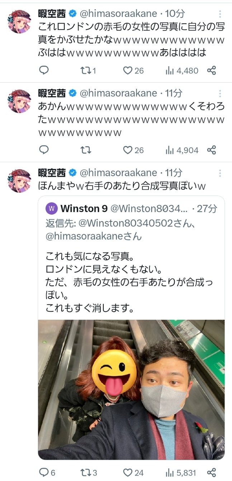The image size is (232, 481).
Task: Open the escalator selfie photo
Action: point(131,389)
